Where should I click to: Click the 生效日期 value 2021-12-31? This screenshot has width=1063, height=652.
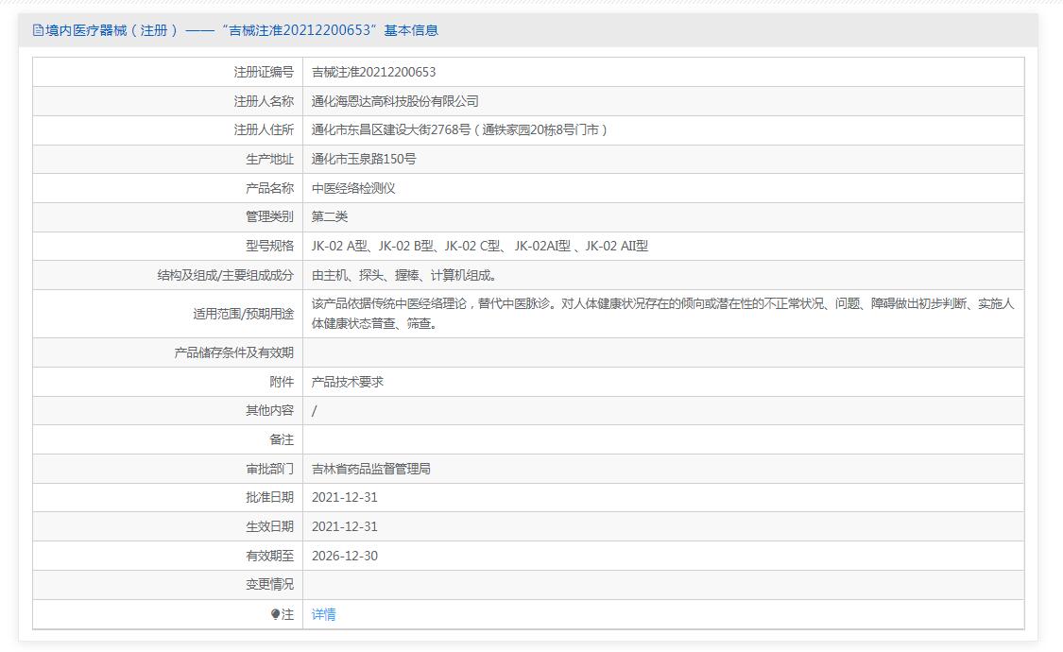(x=344, y=526)
